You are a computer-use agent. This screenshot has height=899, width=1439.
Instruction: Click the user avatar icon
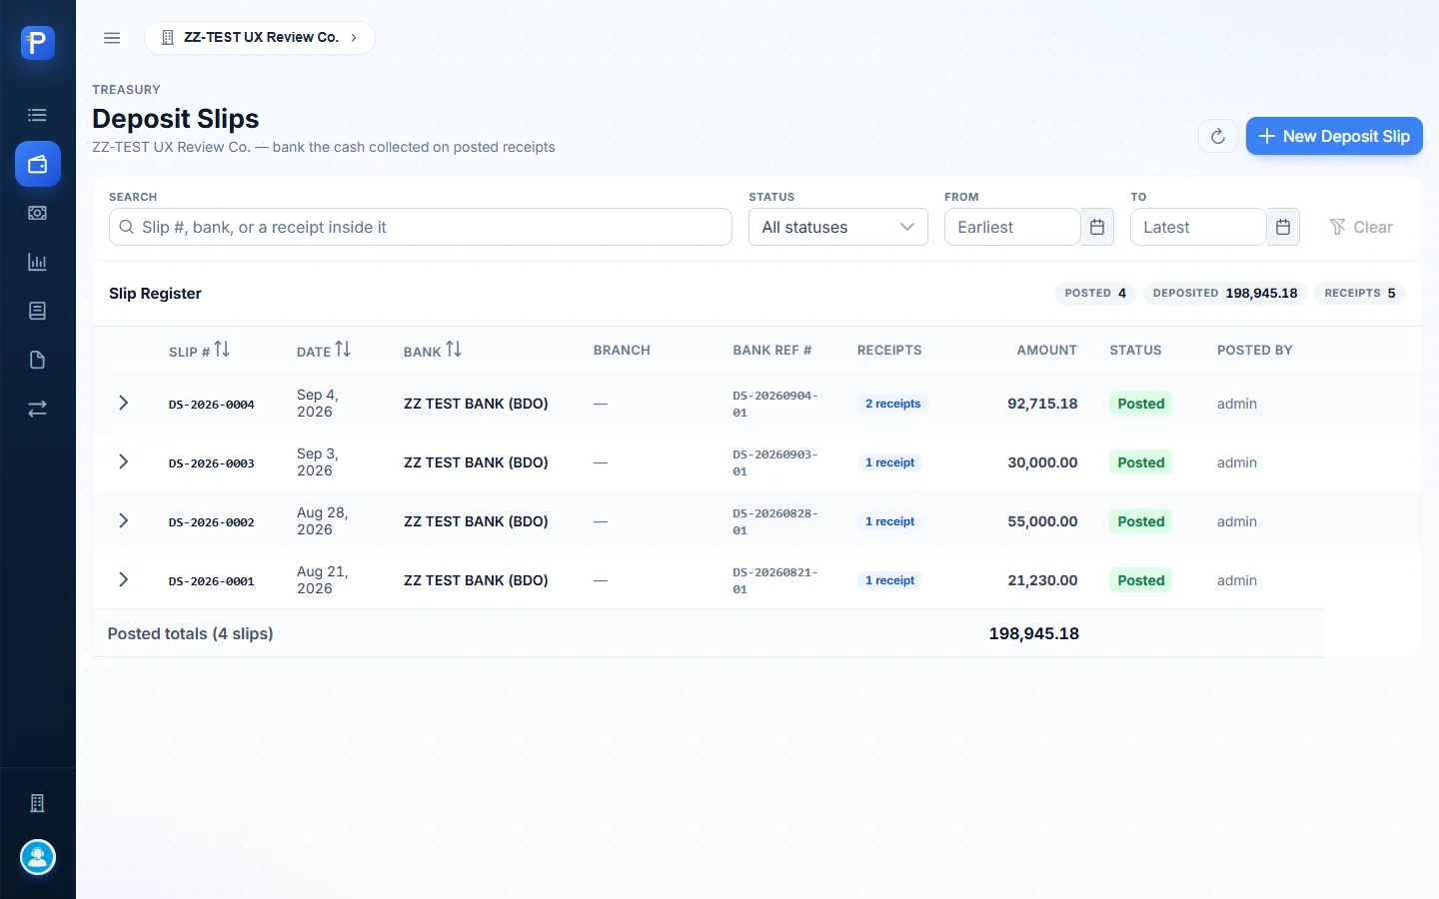[x=38, y=857]
